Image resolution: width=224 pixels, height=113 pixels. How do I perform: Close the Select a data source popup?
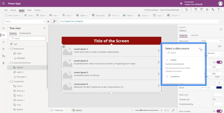(199, 48)
